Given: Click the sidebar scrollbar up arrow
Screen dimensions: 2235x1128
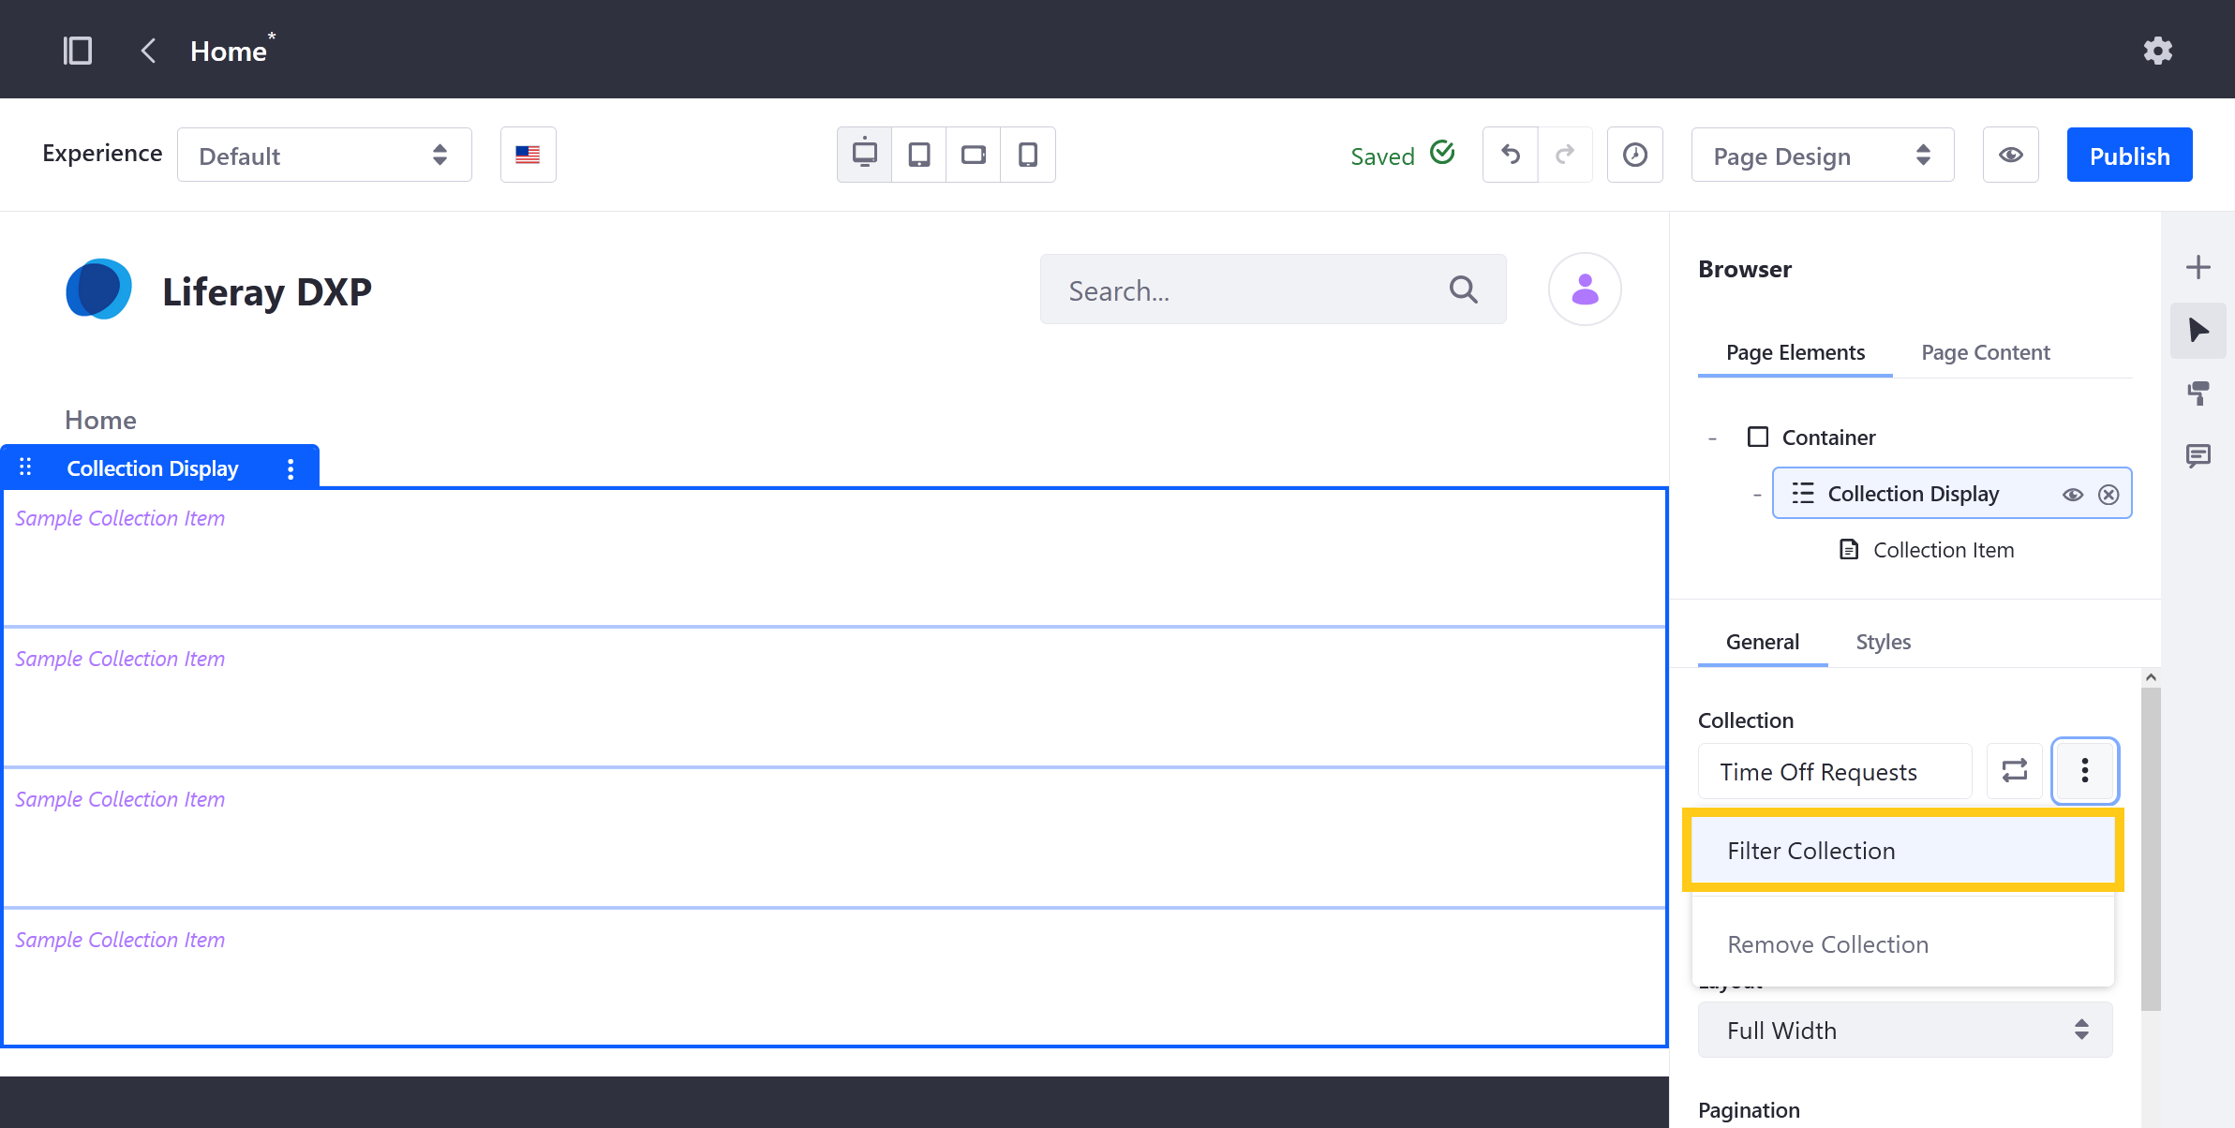Looking at the screenshot, I should pyautogui.click(x=2151, y=677).
